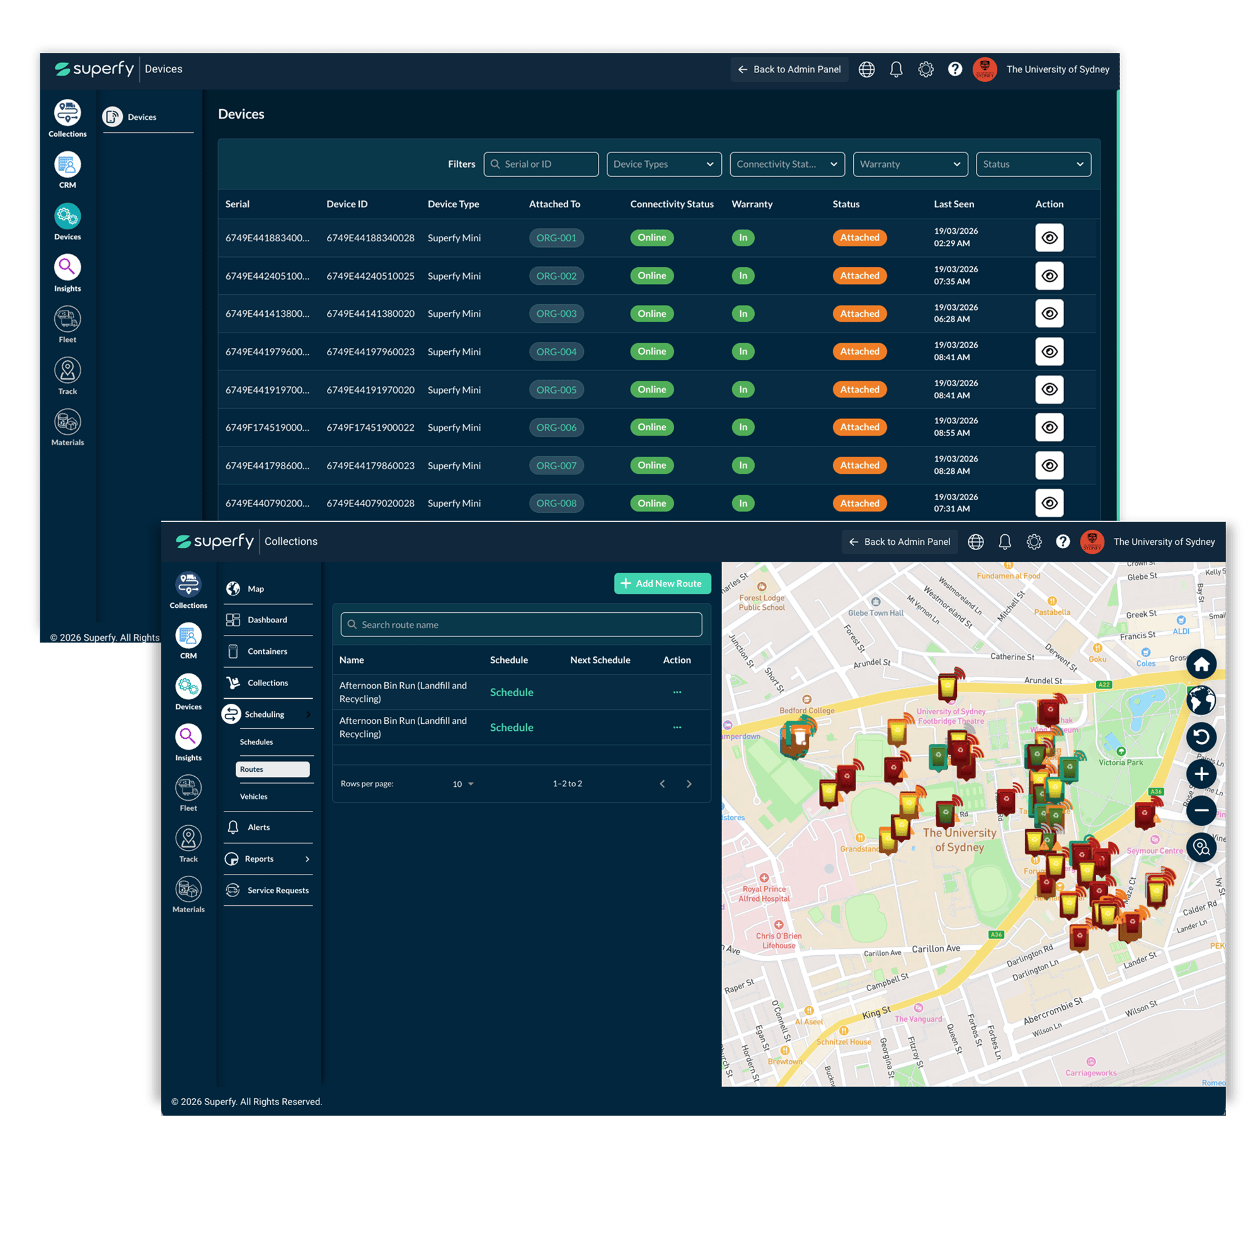This screenshot has height=1260, width=1260.
Task: Open the Device Types filter dropdown
Action: (x=663, y=164)
